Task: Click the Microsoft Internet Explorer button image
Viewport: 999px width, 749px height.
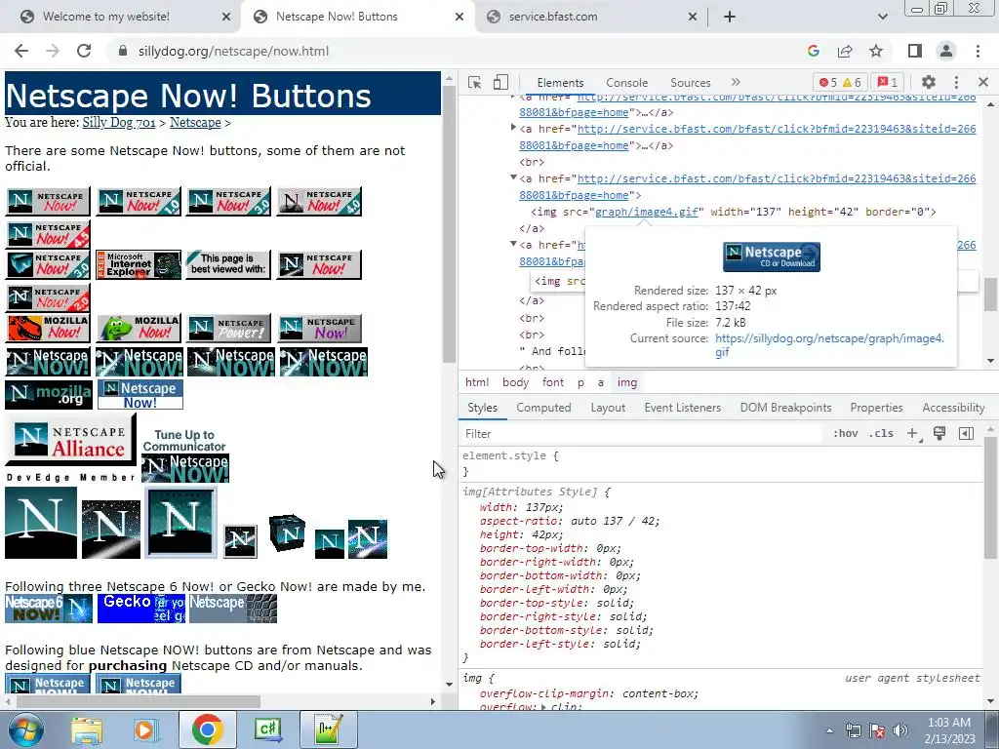Action: click(139, 264)
